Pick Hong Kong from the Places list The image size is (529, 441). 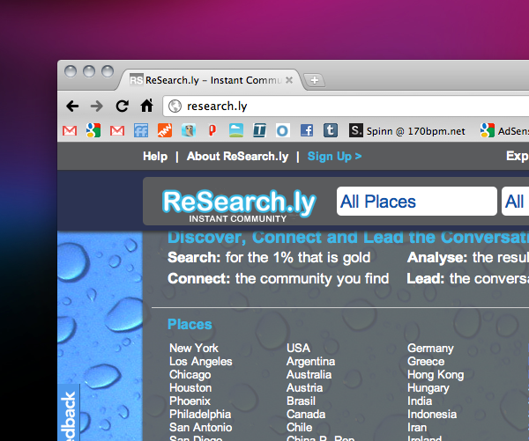pos(436,375)
